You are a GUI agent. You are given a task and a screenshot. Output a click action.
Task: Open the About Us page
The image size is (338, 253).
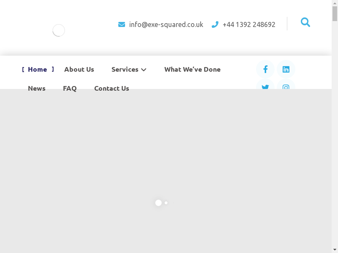[x=79, y=69]
